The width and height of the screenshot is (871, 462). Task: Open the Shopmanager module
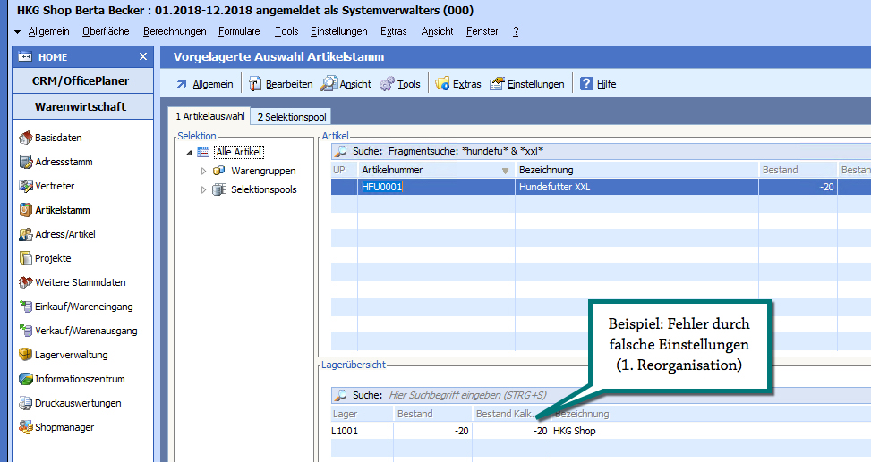(64, 427)
